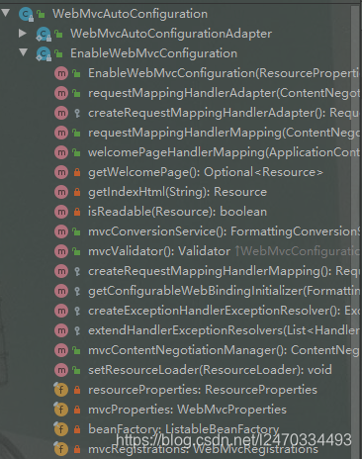Select setResourceLoader(ResourceLoader): void

click(x=210, y=370)
